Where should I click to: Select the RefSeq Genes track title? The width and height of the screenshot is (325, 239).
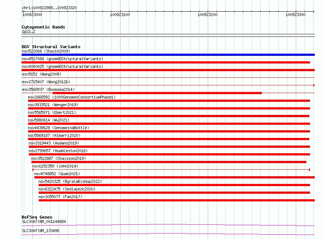(37, 217)
